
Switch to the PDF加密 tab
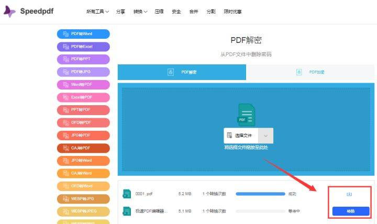point(310,72)
